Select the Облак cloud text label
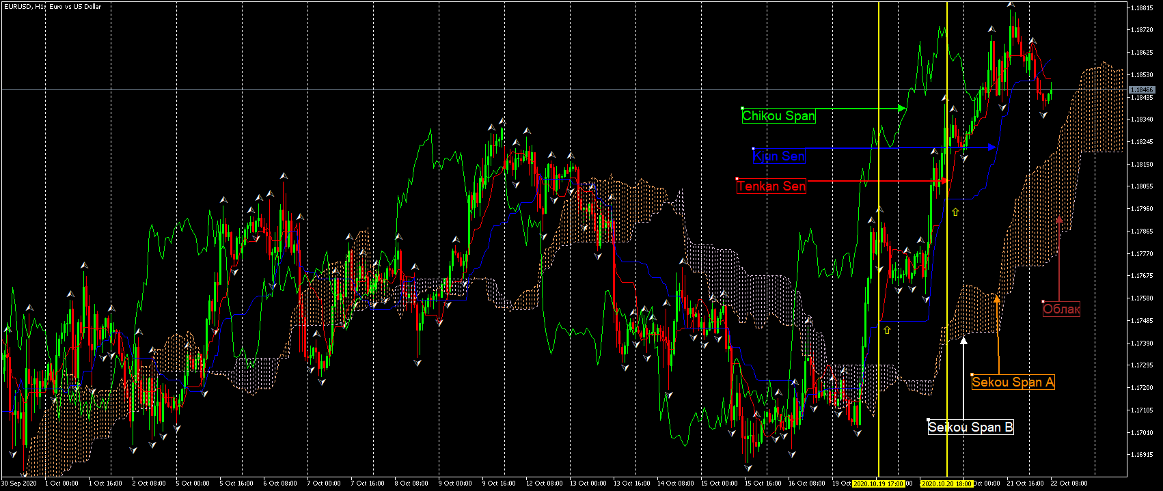Viewport: 1163px width, 491px height. (x=1061, y=309)
